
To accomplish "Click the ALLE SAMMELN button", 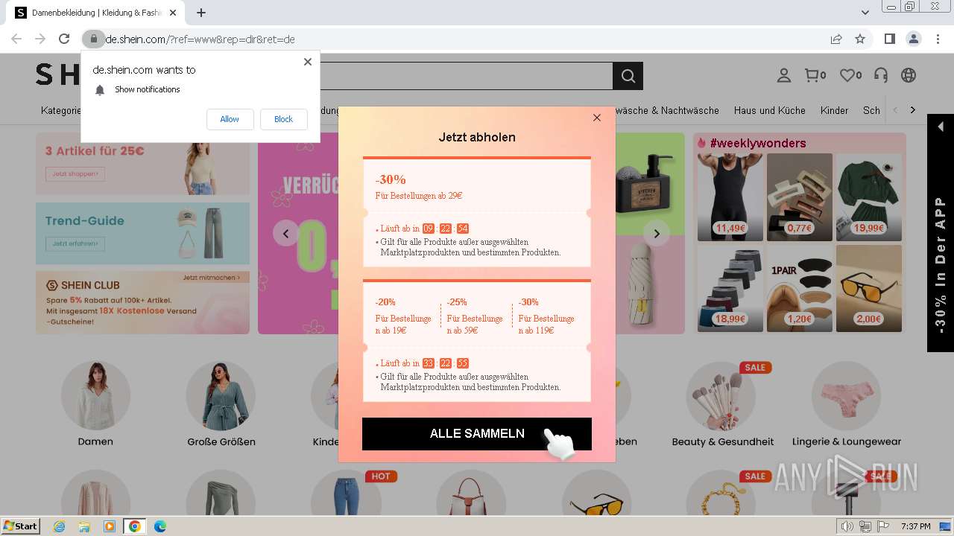I will (x=477, y=433).
